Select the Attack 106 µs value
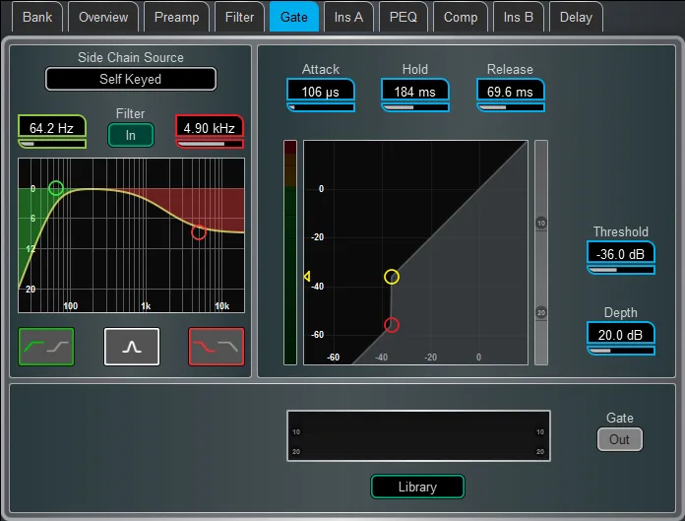Screen dimensions: 685x521 point(321,91)
